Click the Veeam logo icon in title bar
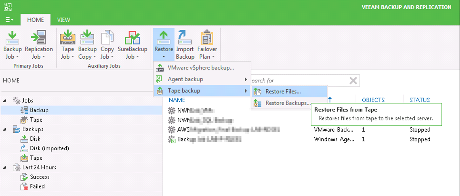Screen dimensions: 460x196 click(x=7, y=6)
